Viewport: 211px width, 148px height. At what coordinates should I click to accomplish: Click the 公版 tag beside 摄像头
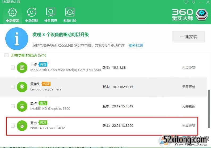(46, 84)
